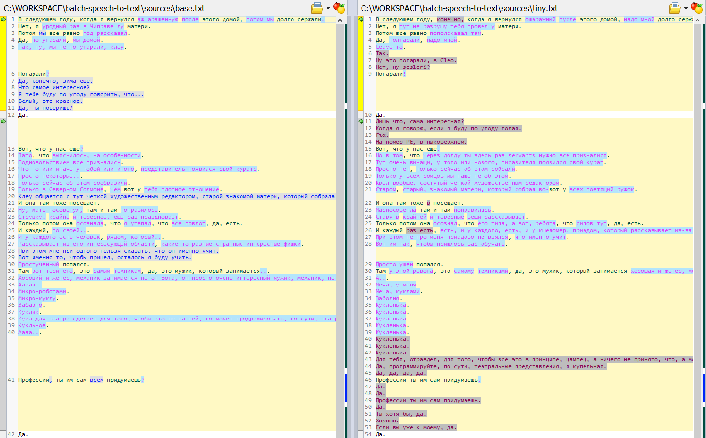Select line 5 'Leave-то' in tiny.txt pane
This screenshot has width=706, height=438.
tap(389, 47)
